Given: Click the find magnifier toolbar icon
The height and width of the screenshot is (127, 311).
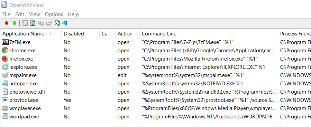Looking at the screenshot, I should [x=57, y=23].
